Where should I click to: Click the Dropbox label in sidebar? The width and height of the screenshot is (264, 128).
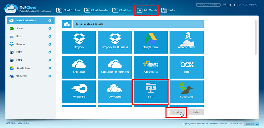click(21, 44)
